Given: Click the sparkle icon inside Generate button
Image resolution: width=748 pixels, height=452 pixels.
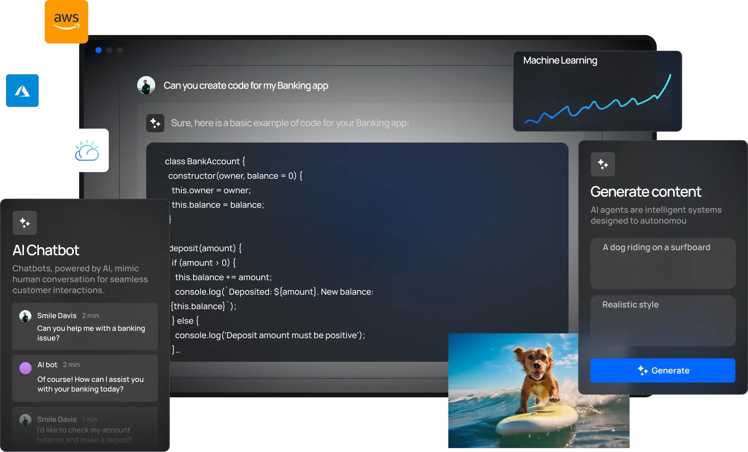Looking at the screenshot, I should point(642,370).
